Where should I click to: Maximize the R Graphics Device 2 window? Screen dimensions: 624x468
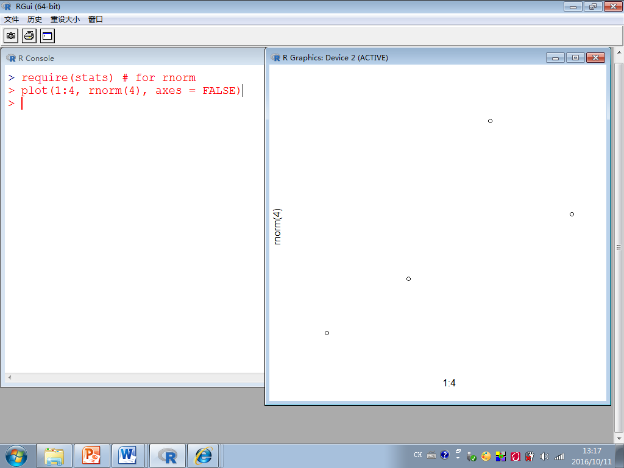[575, 58]
